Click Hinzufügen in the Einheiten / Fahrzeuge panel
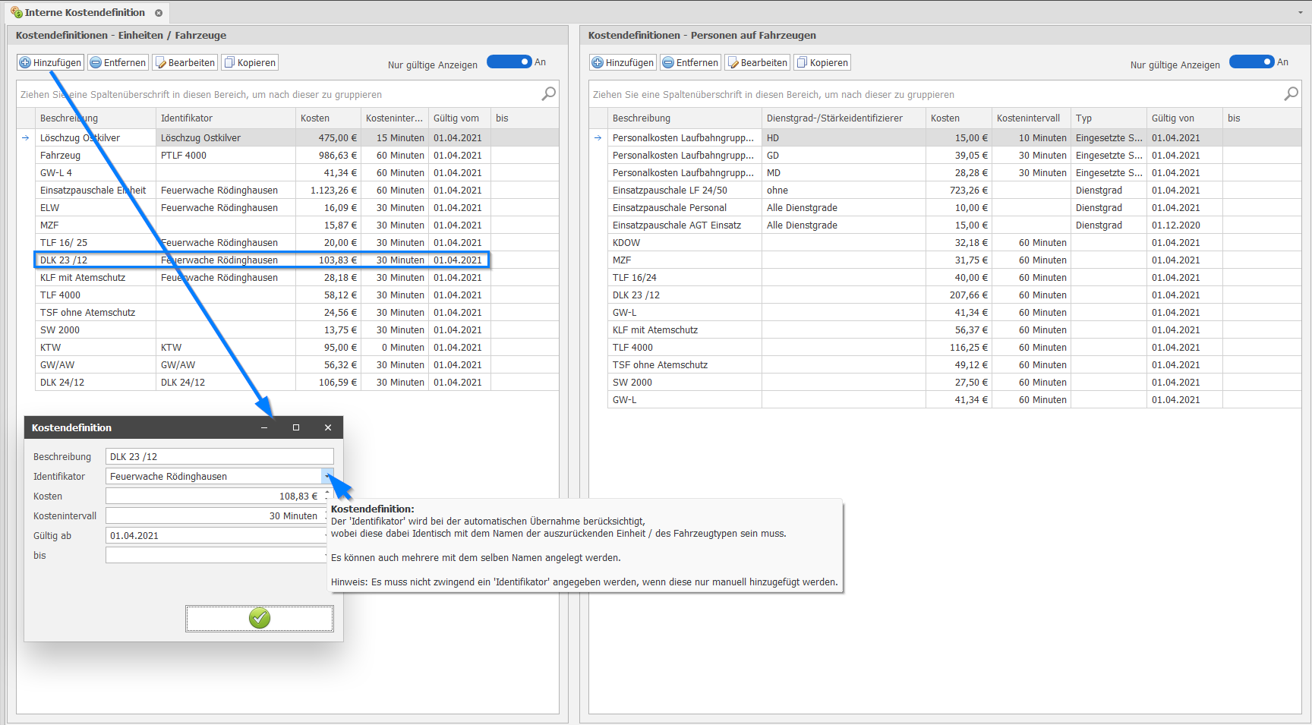This screenshot has width=1312, height=725. click(50, 63)
